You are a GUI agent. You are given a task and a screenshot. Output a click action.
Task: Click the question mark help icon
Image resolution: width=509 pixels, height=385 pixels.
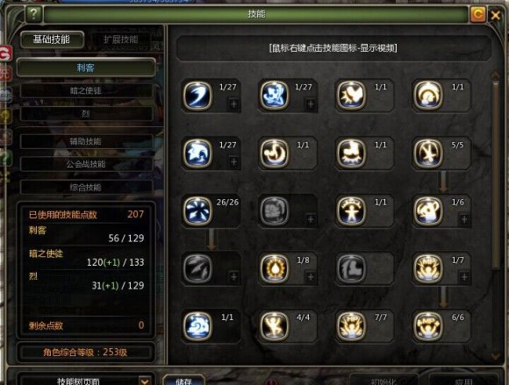tap(33, 14)
